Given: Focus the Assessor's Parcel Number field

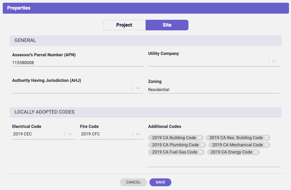Looking at the screenshot, I should [78, 63].
